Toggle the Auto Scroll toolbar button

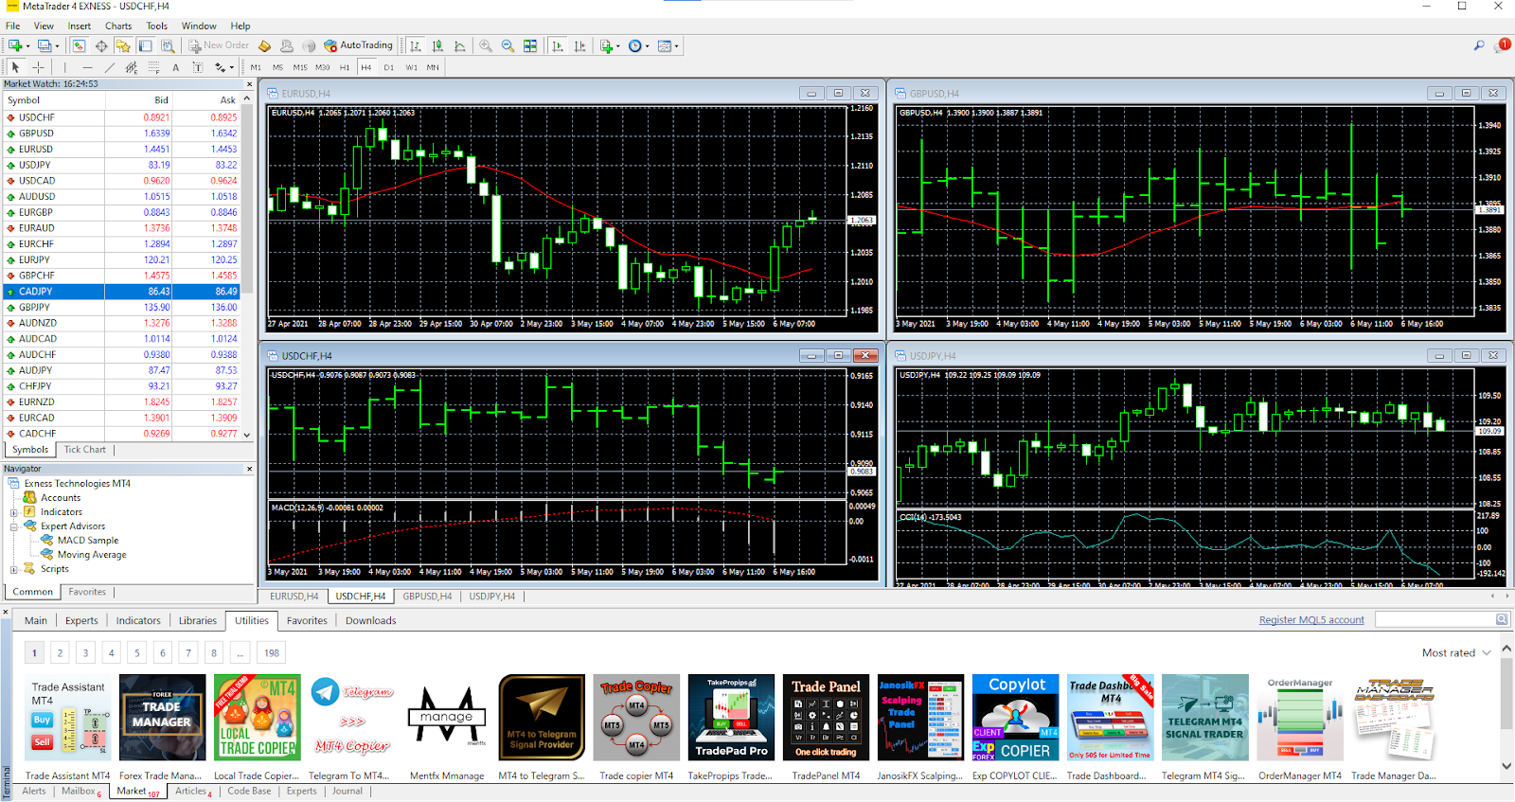tap(558, 45)
